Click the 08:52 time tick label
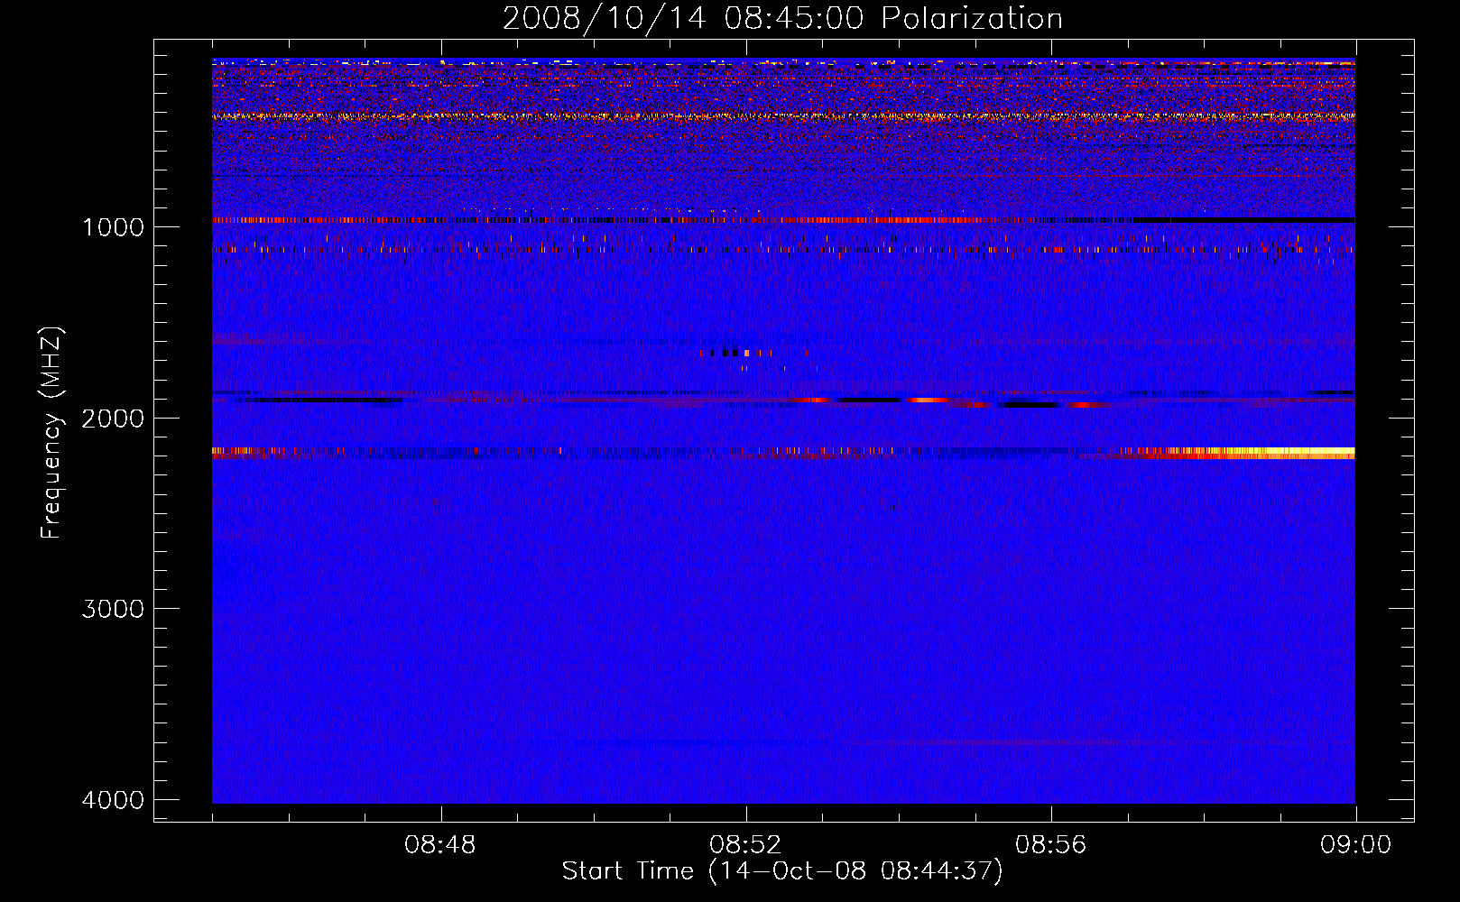This screenshot has width=1460, height=902. (745, 845)
